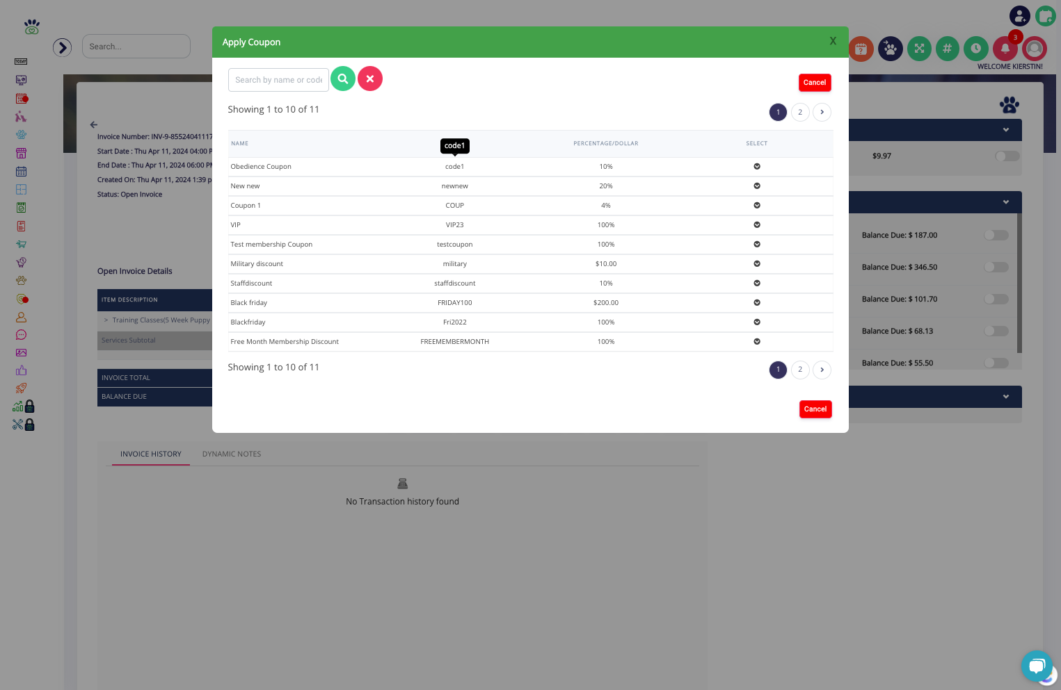Open the notifications bell icon

click(1005, 49)
